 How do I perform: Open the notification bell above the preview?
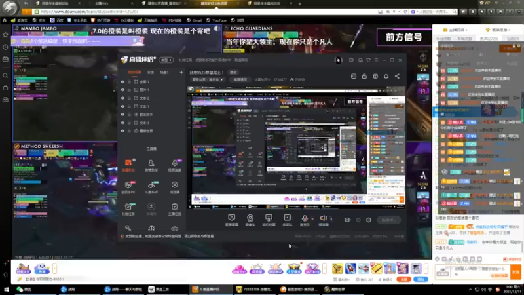pos(386,76)
